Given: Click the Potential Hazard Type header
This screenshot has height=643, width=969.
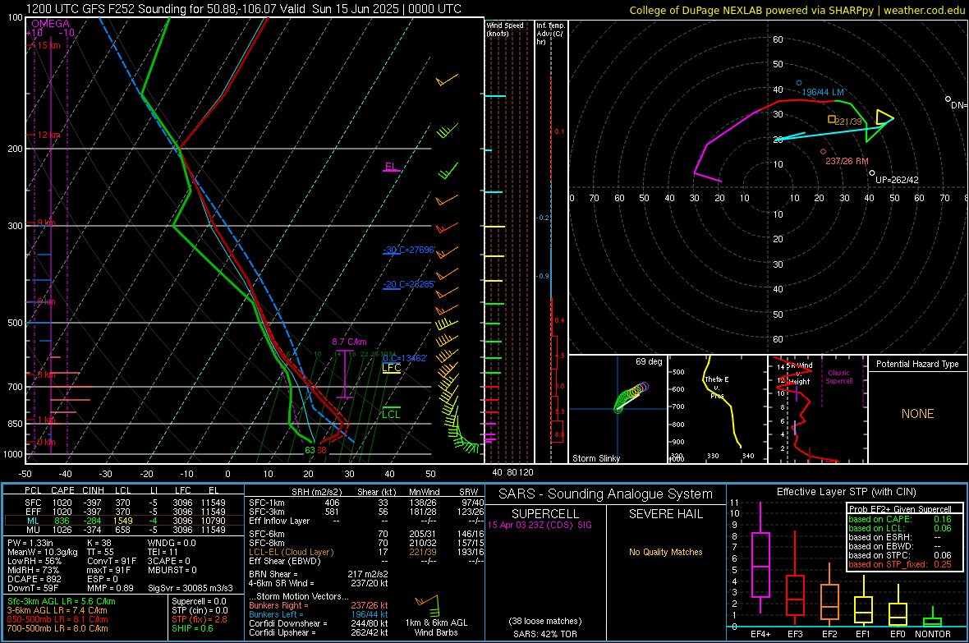Looking at the screenshot, I should 917,364.
